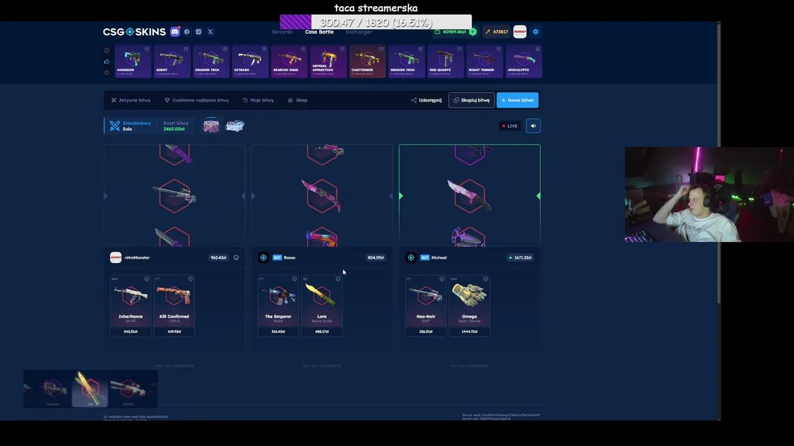Image resolution: width=794 pixels, height=446 pixels.
Task: Click bot Rosso avatar icon
Action: 263,258
